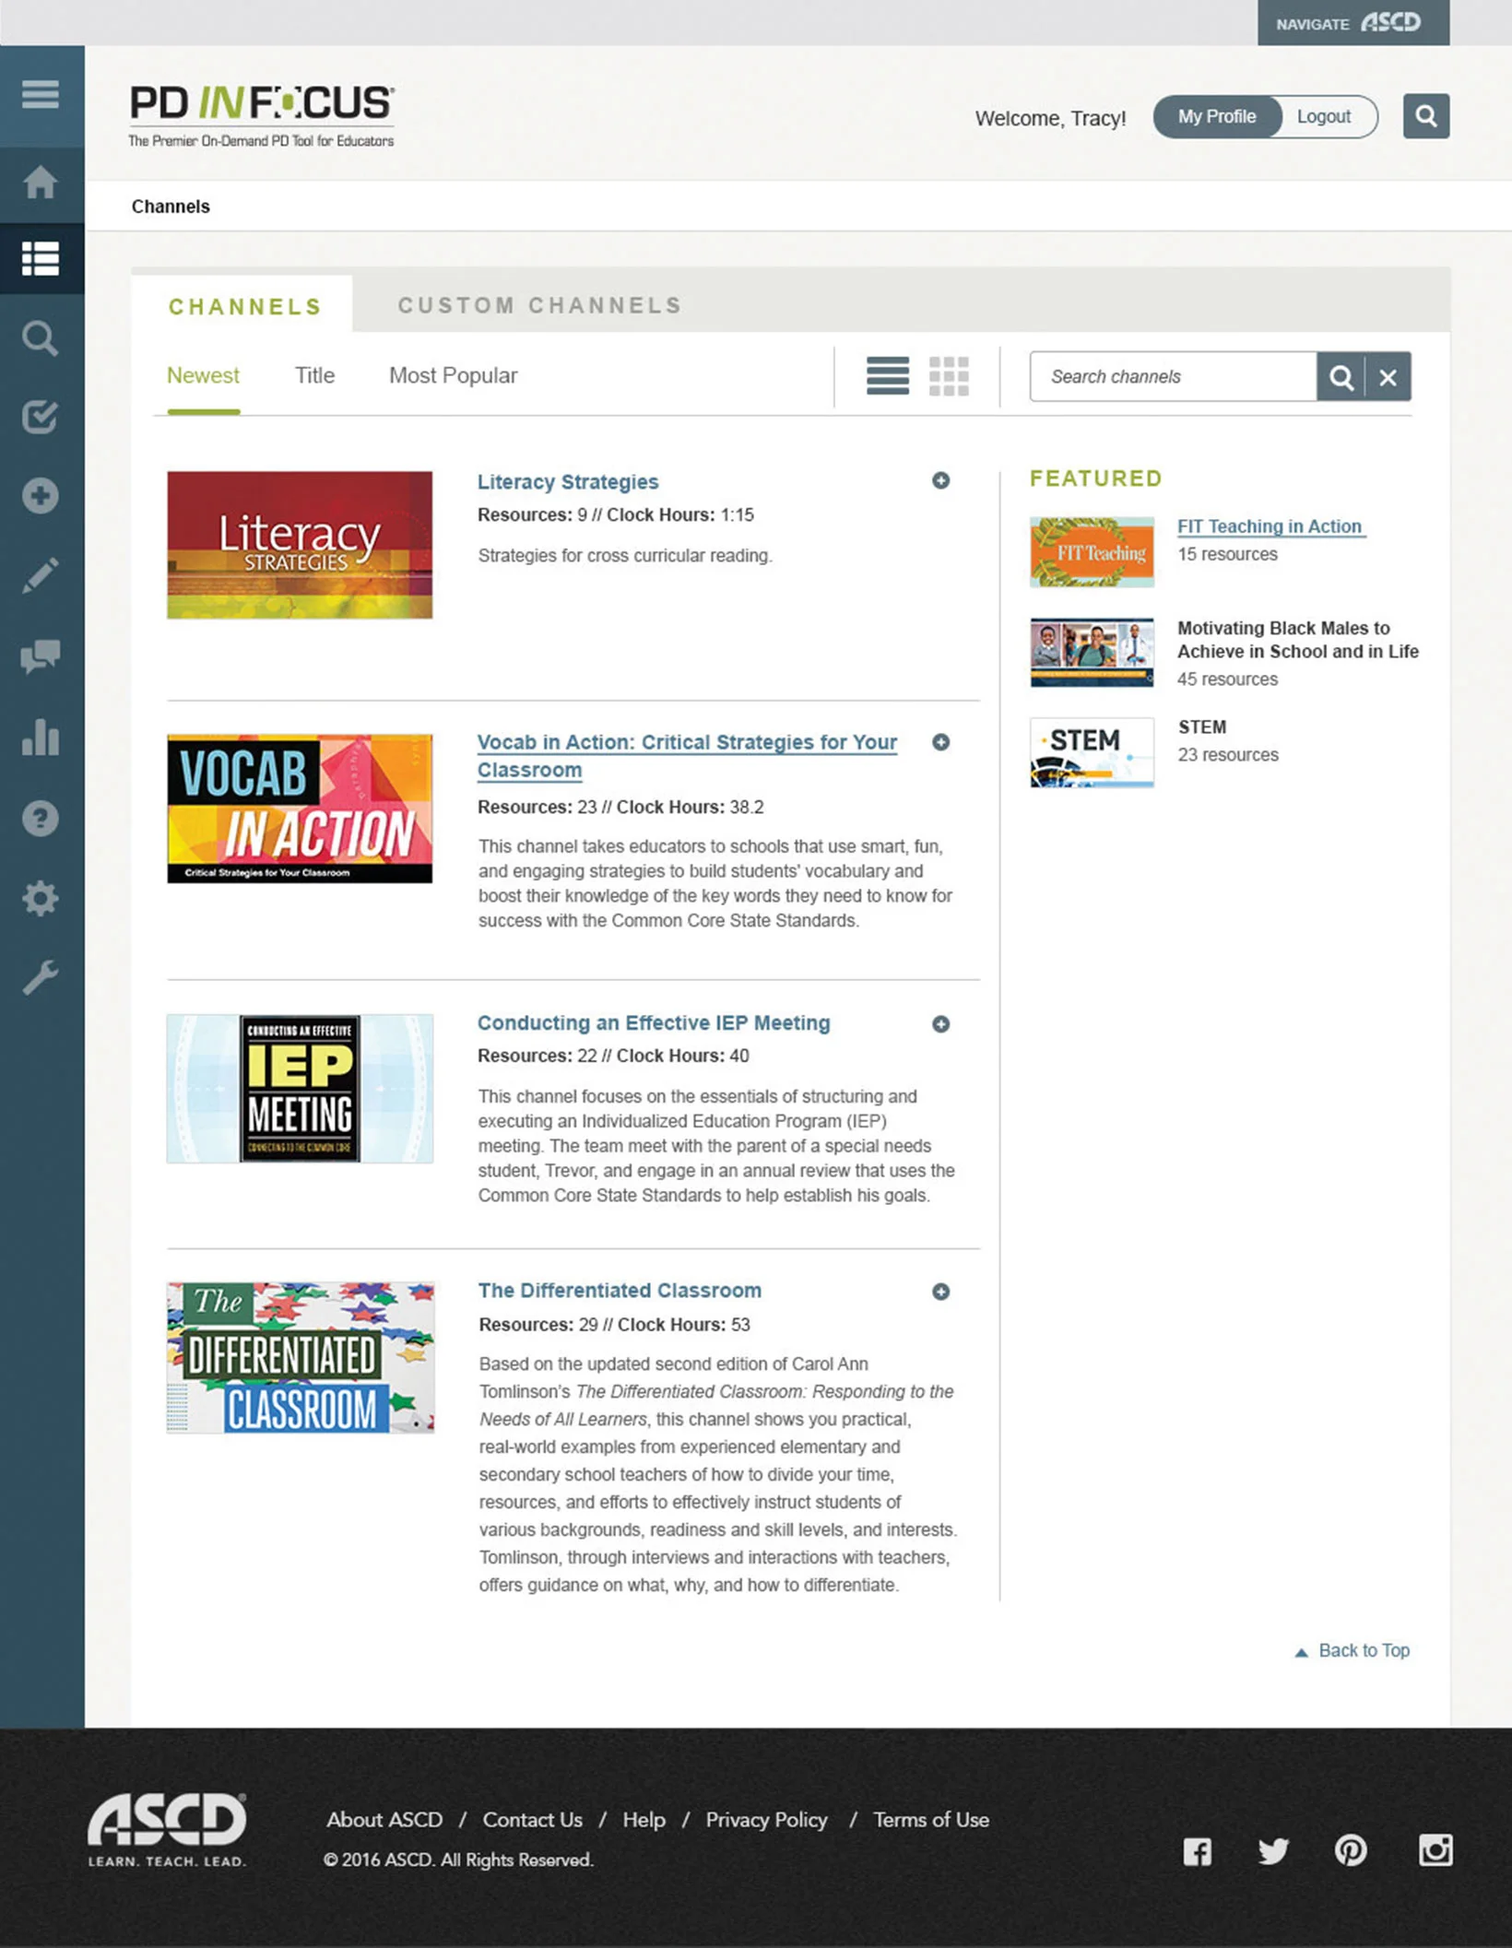Image resolution: width=1512 pixels, height=1948 pixels.
Task: Open the ASCD Pinterest icon
Action: 1351,1850
